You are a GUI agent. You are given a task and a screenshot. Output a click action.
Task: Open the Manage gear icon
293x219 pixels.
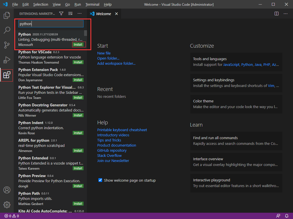7,205
